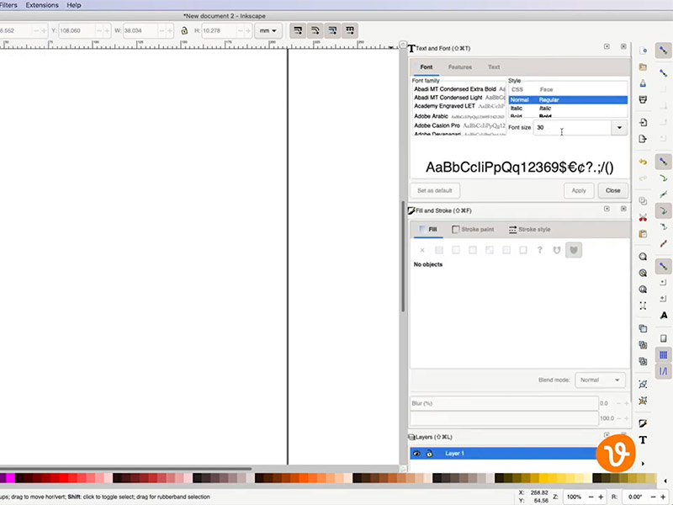
Task: Click the Zoom to fit page icon
Action: point(643,290)
